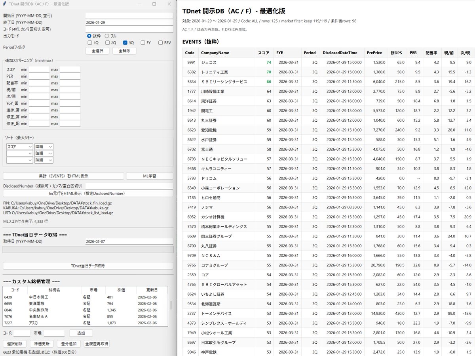Maximize the TDnet 開示DB window
The height and width of the screenshot is (356, 475).
pos(154,4)
